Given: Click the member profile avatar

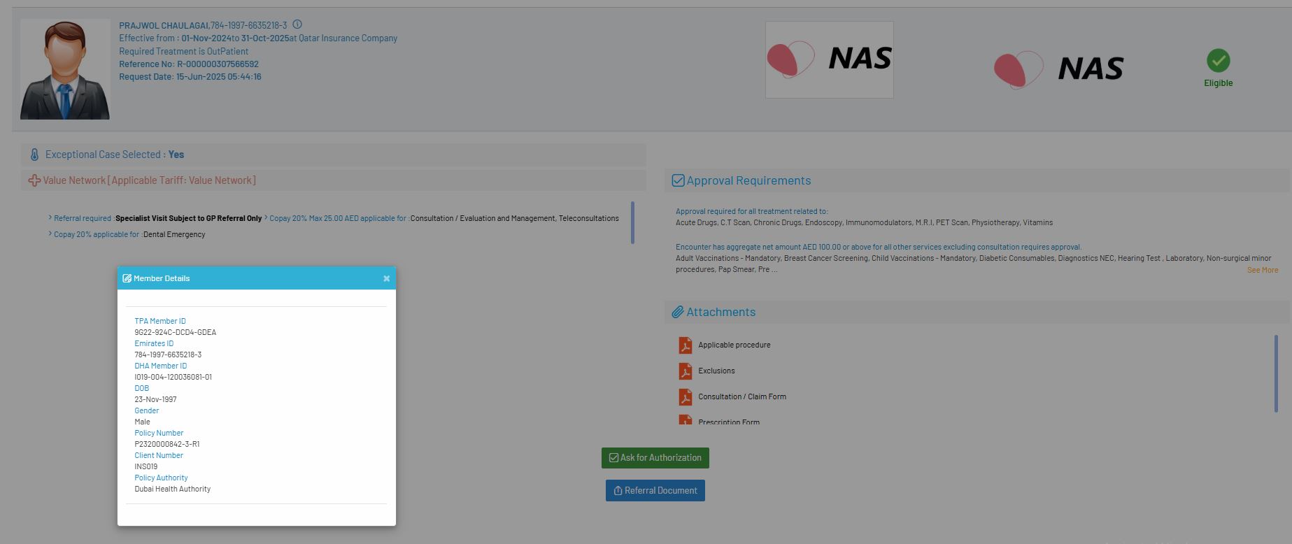Looking at the screenshot, I should coord(65,69).
